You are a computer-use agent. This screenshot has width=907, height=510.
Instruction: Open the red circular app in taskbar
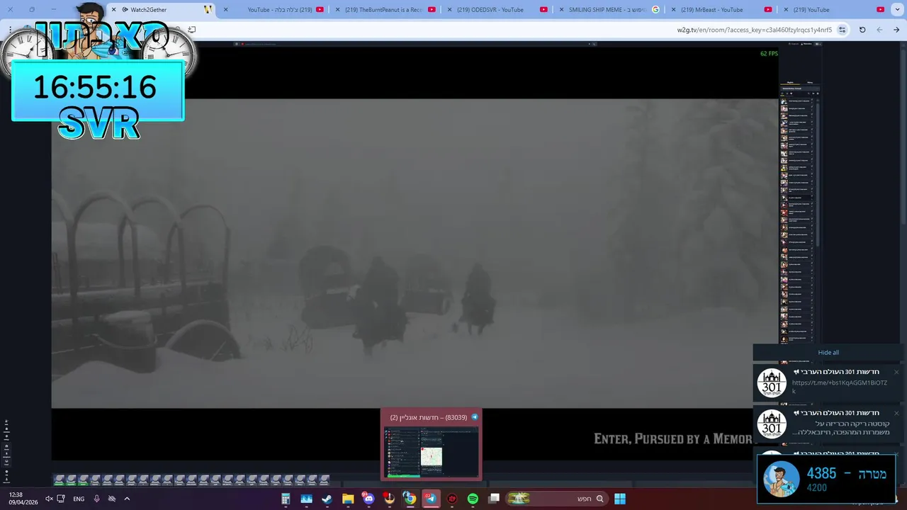point(452,499)
